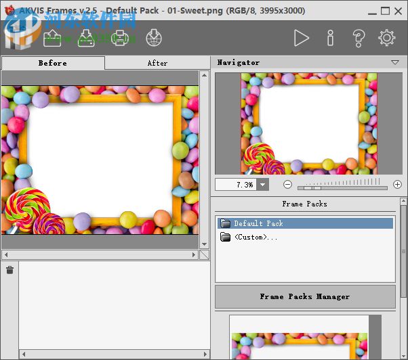Open Frame Packs Manager
Screen dimensions: 408x360
(x=305, y=296)
